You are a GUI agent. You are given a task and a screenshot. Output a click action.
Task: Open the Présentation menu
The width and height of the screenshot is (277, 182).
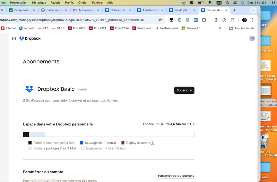tap(19, 3)
